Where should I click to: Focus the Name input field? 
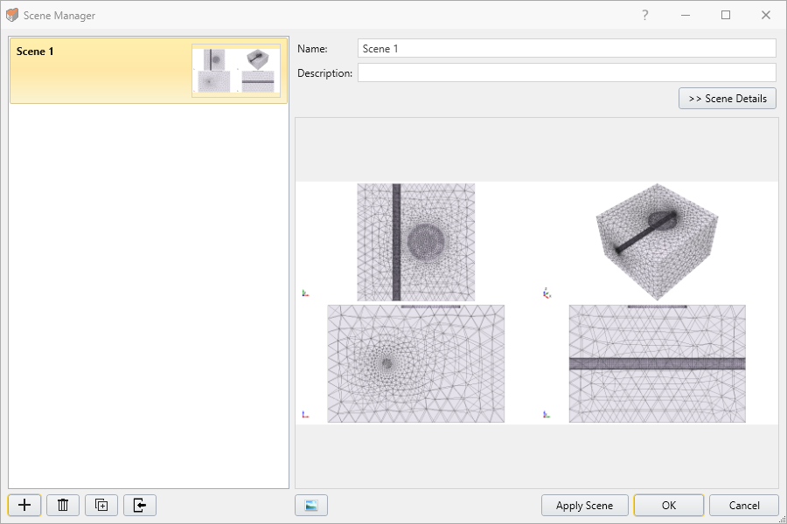(567, 49)
